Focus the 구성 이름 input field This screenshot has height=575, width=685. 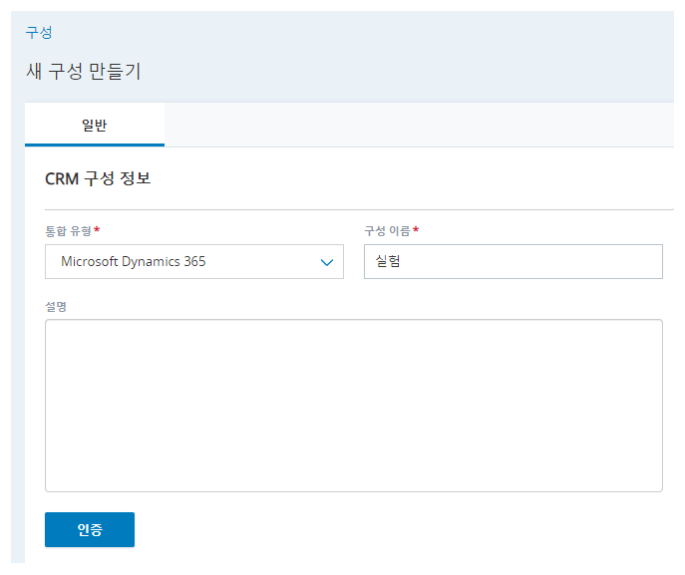pyautogui.click(x=514, y=261)
